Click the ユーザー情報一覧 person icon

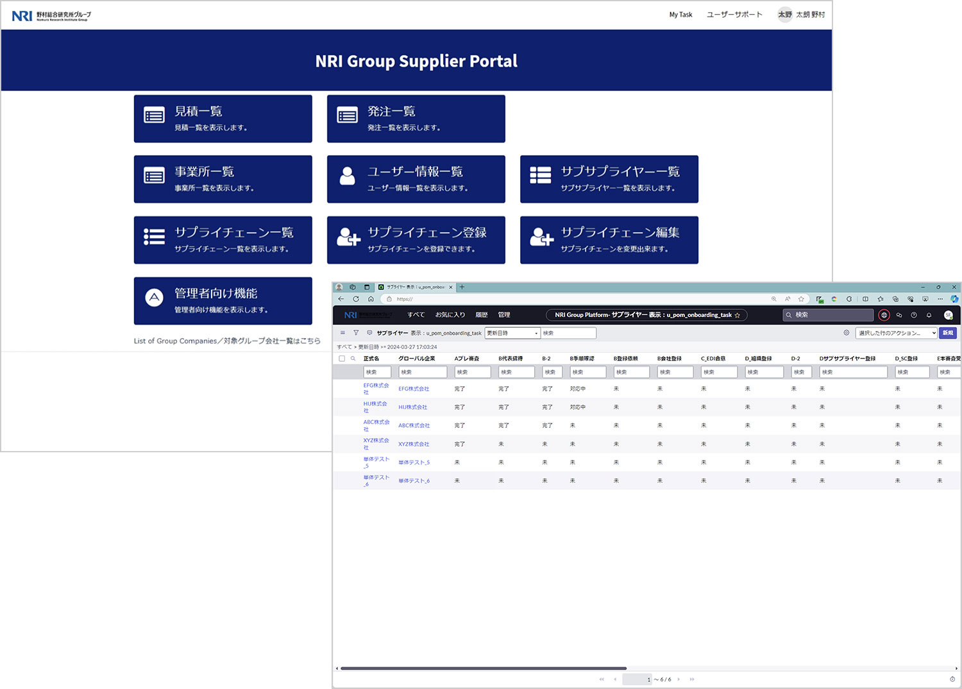click(x=347, y=176)
